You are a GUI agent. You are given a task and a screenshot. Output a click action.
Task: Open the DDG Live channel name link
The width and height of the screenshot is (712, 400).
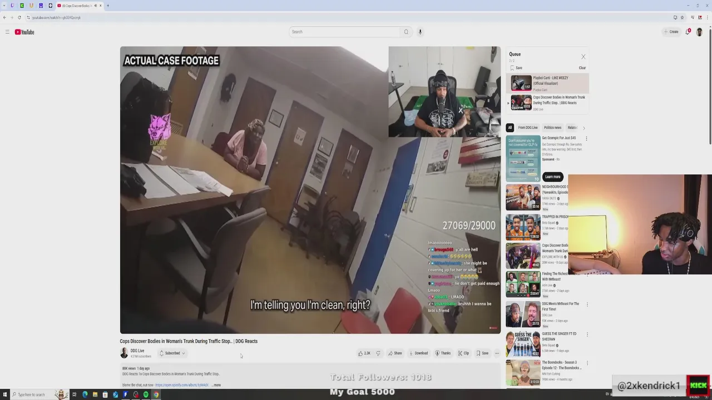(137, 351)
